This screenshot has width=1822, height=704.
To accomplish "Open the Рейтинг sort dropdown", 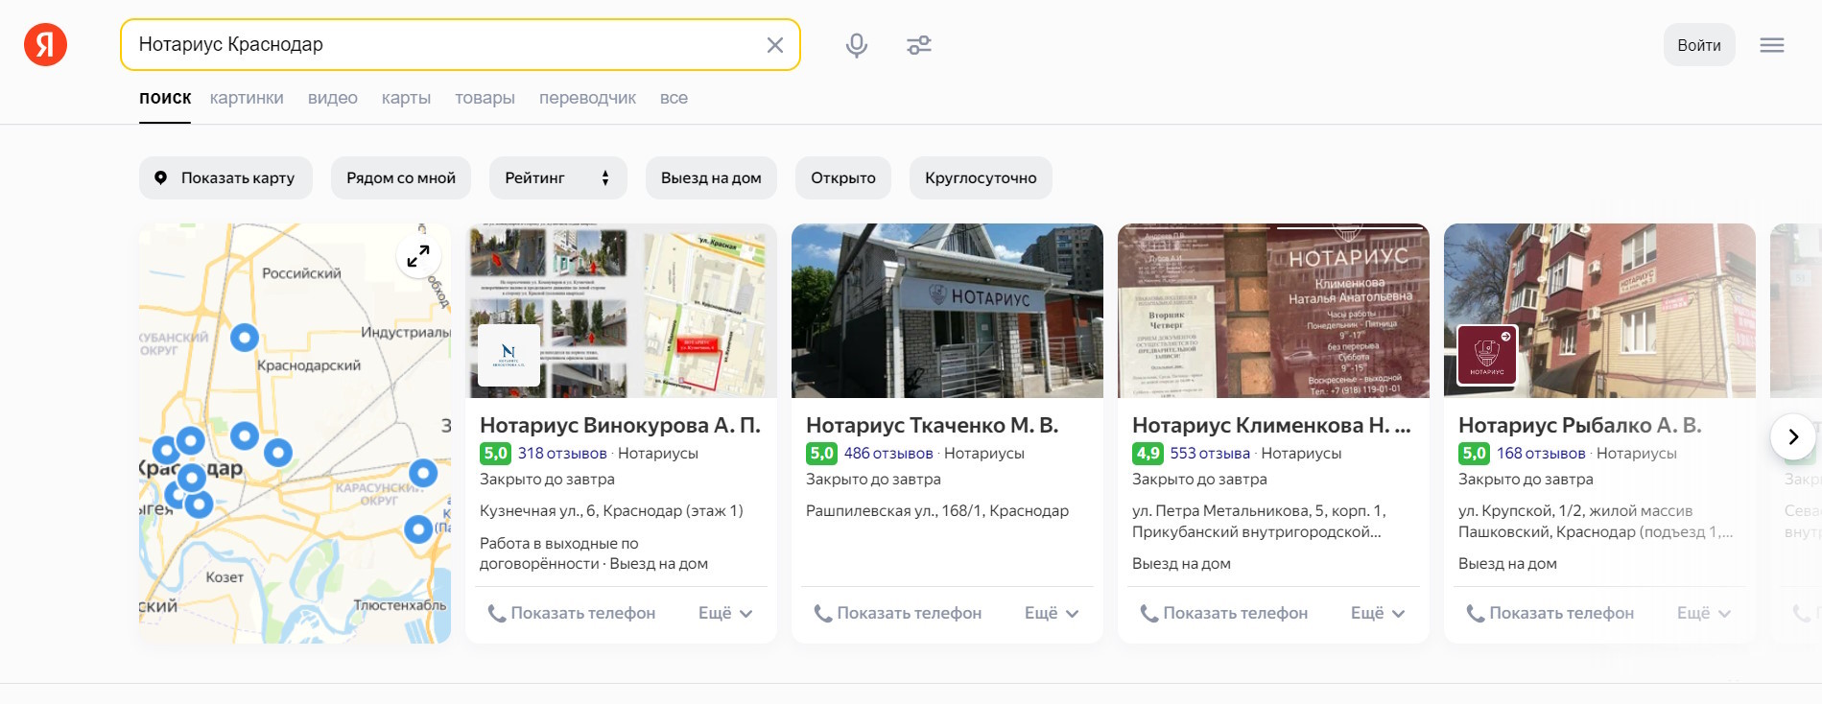I will point(558,178).
